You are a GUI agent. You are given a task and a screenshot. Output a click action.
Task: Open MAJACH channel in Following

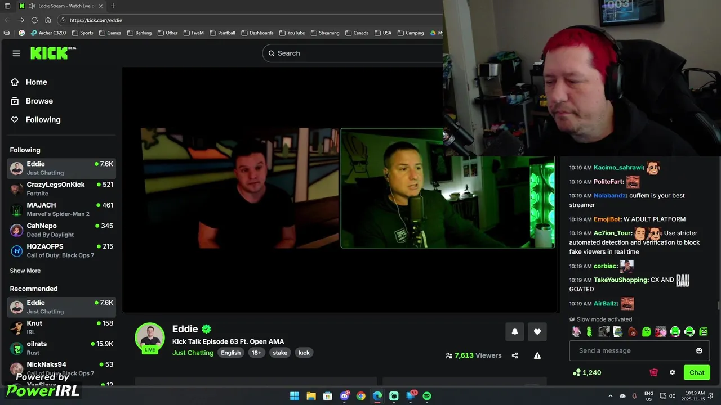pyautogui.click(x=61, y=209)
